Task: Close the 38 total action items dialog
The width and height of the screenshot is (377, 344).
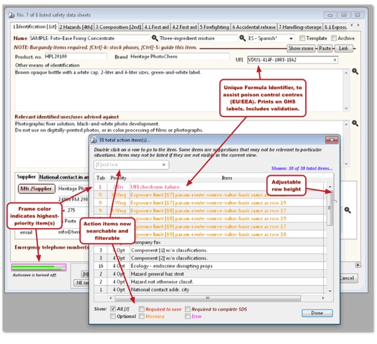Action: pos(332,140)
